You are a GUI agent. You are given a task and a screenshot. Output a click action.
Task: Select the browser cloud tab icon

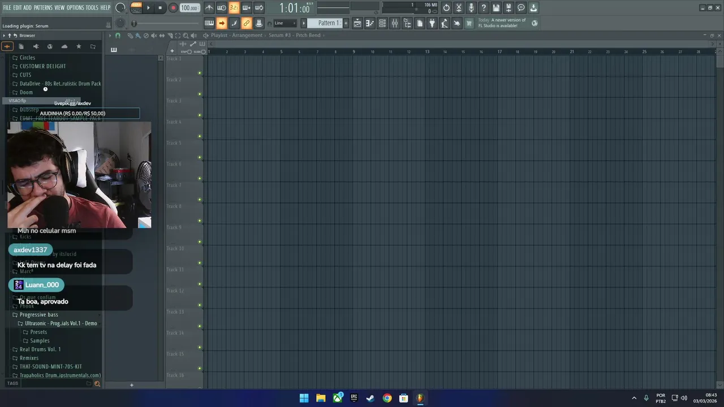64,46
